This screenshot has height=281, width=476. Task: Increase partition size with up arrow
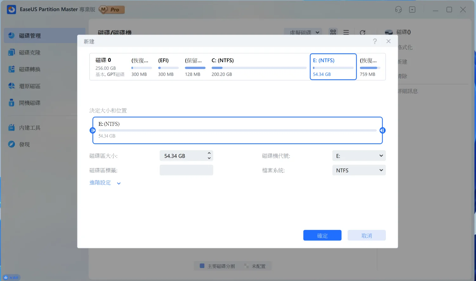click(x=209, y=153)
